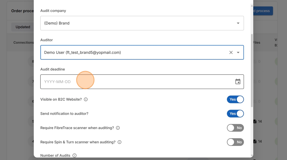Toggle Send notification to auditor switch
This screenshot has height=160, width=287.
click(235, 113)
